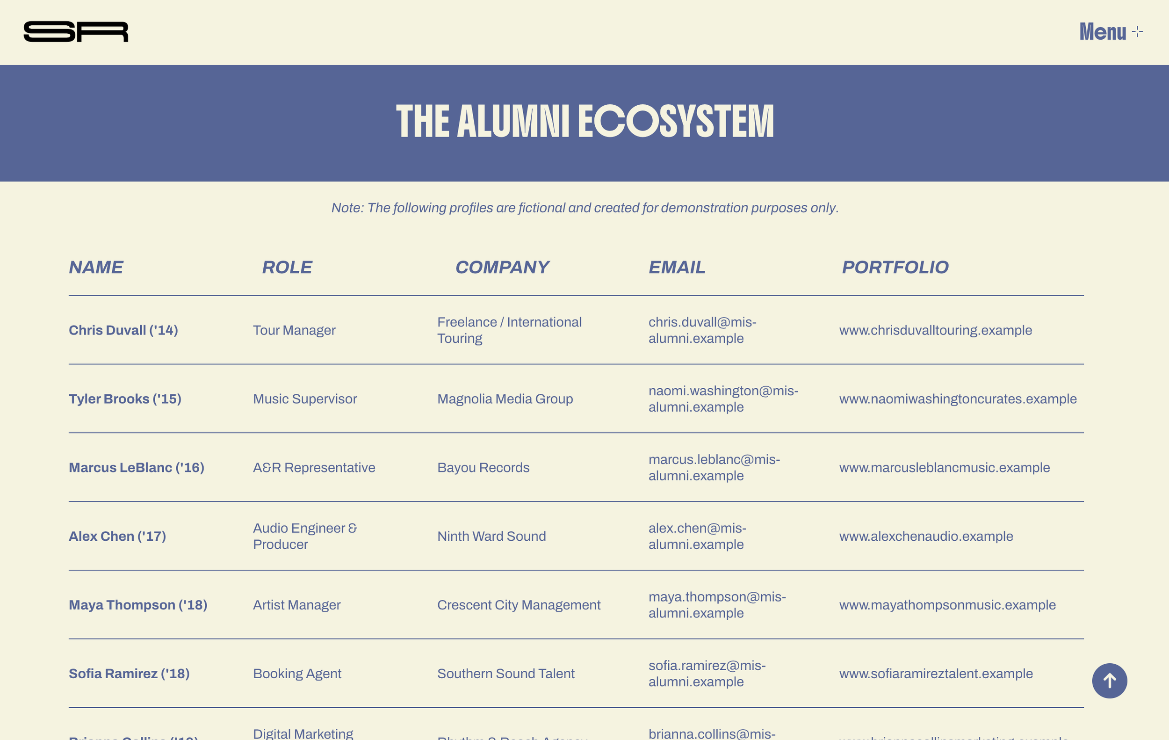Select the PORTFOLIO column header
1169x740 pixels.
[895, 268]
